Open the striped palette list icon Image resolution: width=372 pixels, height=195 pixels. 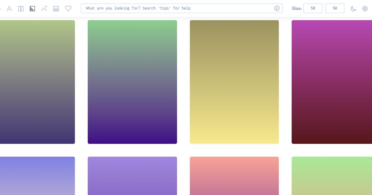pyautogui.click(x=56, y=9)
